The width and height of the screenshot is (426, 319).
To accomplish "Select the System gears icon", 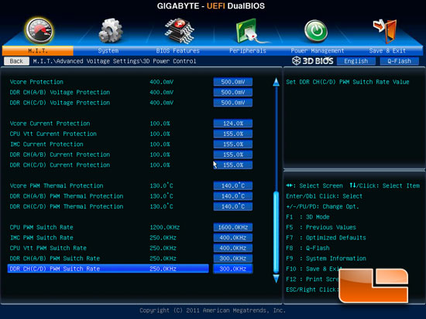I will (x=110, y=31).
